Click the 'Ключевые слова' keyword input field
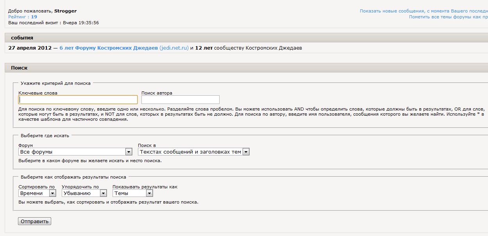 [78, 100]
